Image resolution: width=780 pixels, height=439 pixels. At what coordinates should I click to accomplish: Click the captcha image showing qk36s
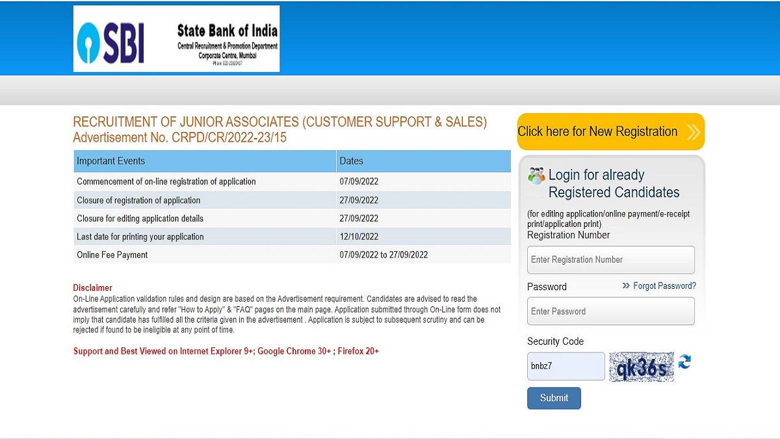[642, 366]
